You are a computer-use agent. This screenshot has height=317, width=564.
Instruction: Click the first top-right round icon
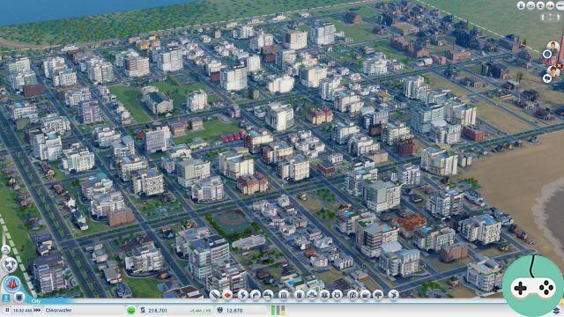(x=521, y=5)
